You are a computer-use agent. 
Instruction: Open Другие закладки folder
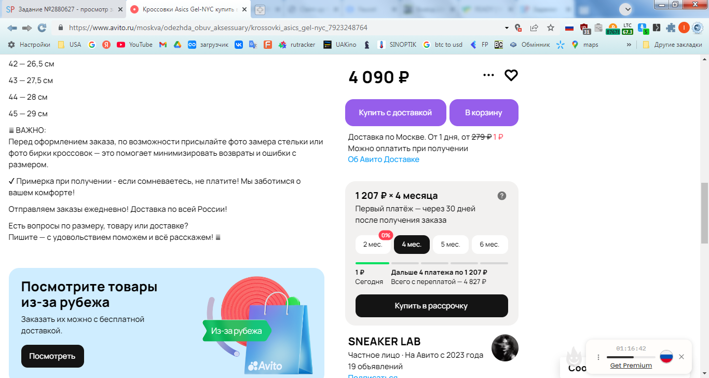(672, 45)
